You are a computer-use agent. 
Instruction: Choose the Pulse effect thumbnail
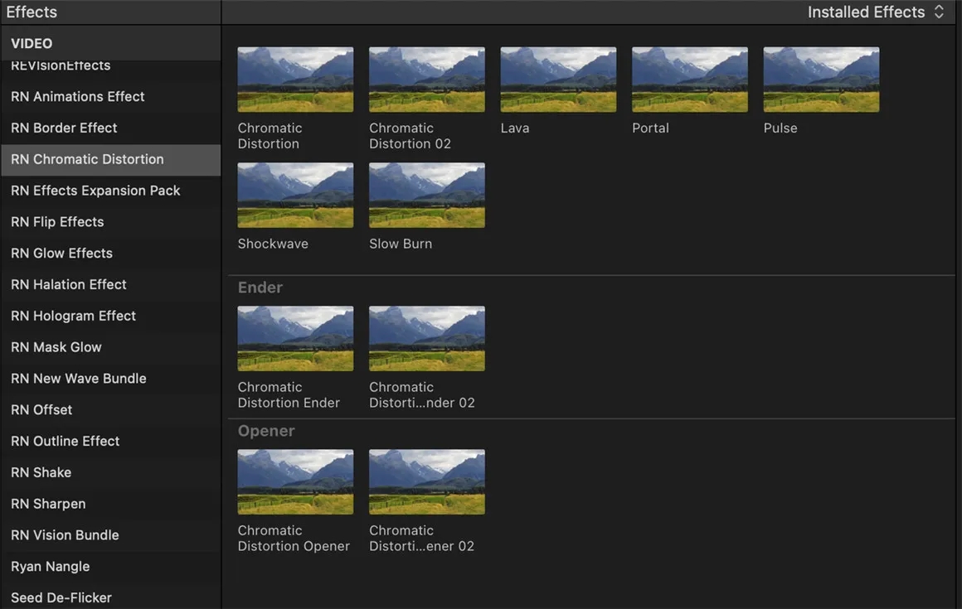click(821, 80)
